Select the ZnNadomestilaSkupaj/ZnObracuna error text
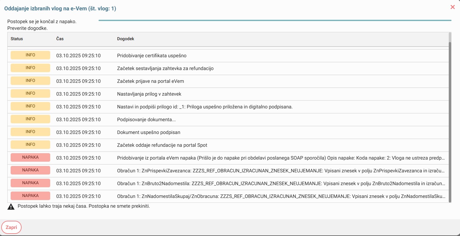 pos(281,196)
